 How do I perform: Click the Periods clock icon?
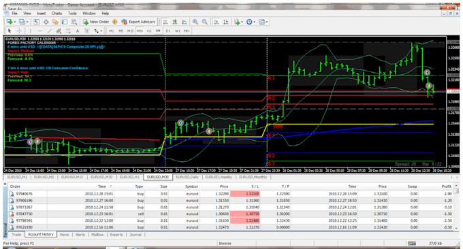[249, 22]
